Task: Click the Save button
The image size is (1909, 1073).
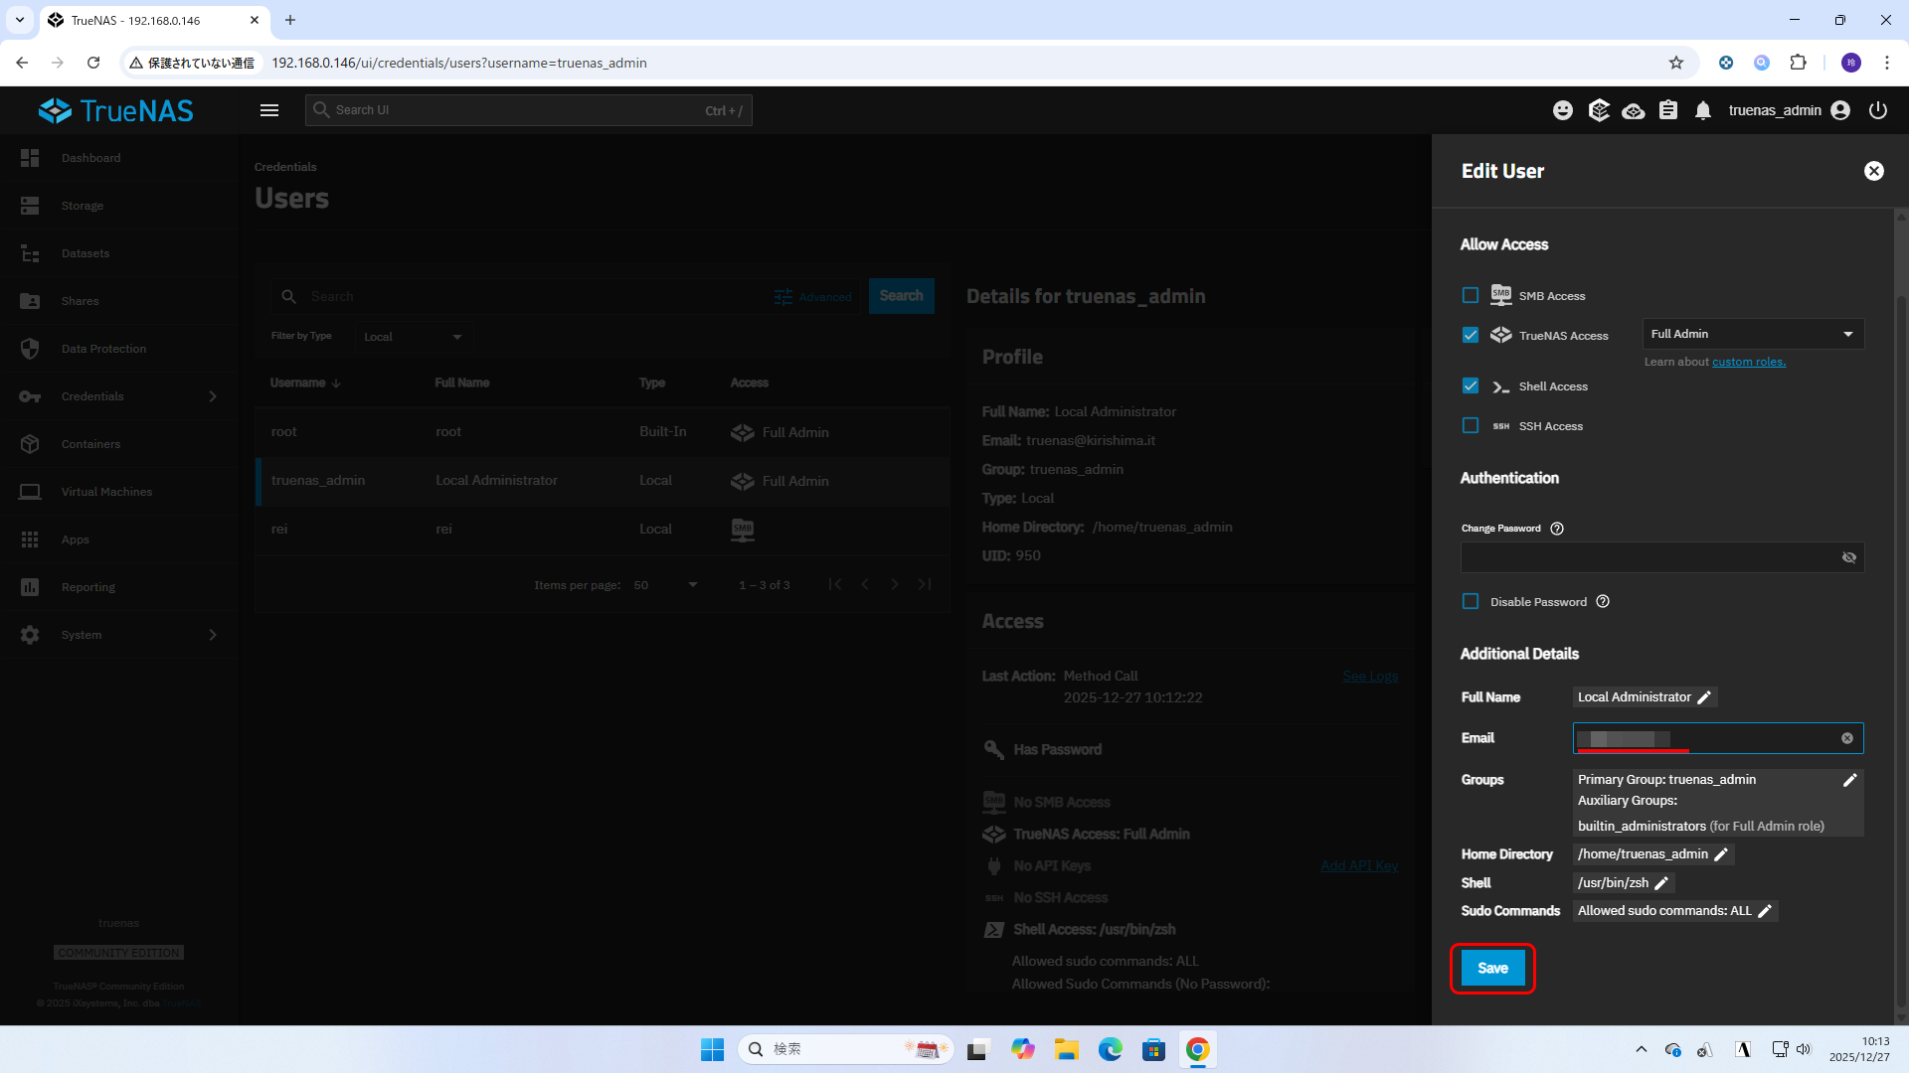Action: pos(1492,968)
